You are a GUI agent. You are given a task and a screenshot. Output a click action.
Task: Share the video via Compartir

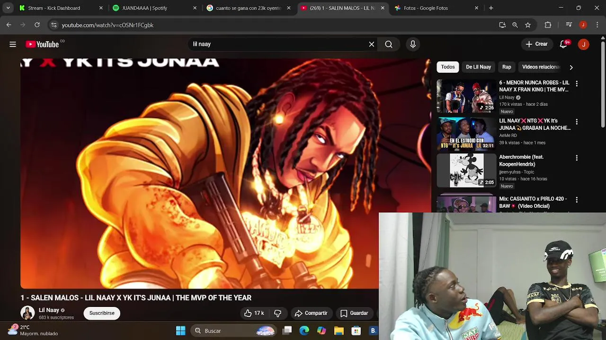click(x=311, y=313)
